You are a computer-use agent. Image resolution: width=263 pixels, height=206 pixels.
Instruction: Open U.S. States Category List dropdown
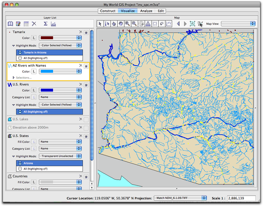point(60,149)
